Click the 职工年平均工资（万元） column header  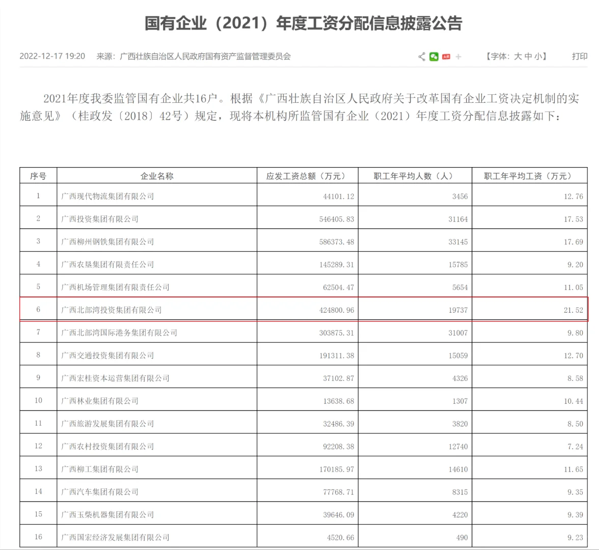[530, 176]
